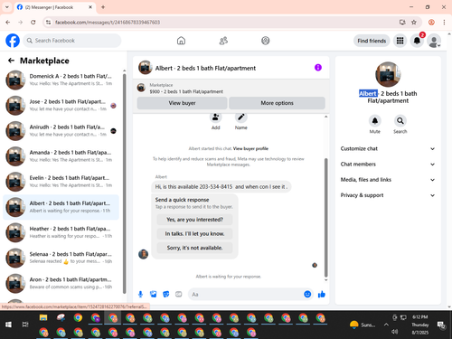452x339 pixels.
Task: Open the Groups icon in top navigation
Action: coord(266,41)
